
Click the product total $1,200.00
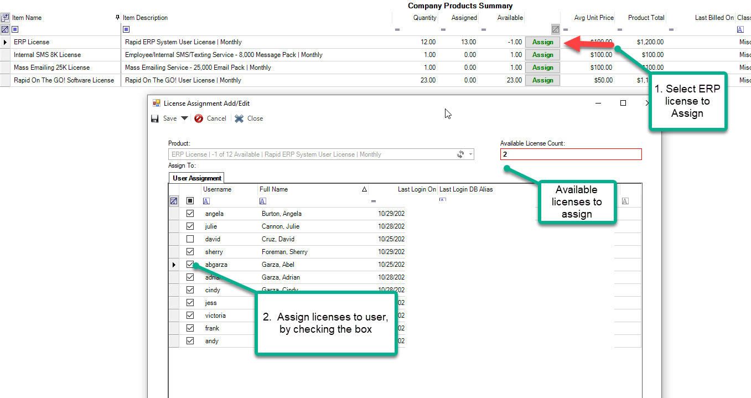[650, 42]
